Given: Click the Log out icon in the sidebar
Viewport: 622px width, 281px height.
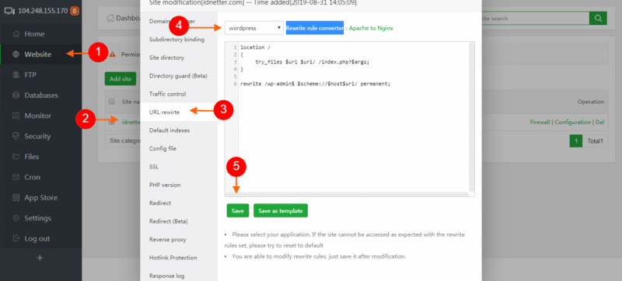Looking at the screenshot, I should point(16,238).
